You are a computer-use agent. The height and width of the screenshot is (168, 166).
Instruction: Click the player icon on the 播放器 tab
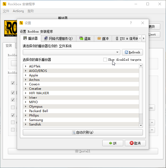coord(25,38)
